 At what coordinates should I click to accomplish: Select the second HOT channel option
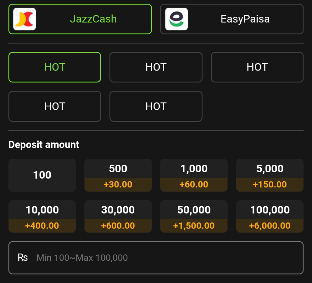click(x=156, y=67)
